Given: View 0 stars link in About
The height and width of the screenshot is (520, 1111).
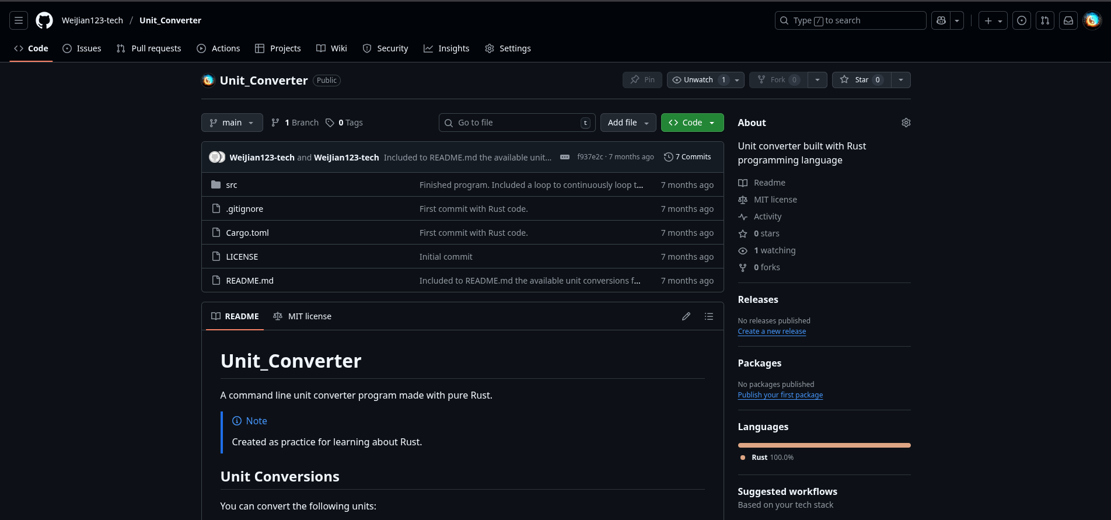Looking at the screenshot, I should coord(759,233).
